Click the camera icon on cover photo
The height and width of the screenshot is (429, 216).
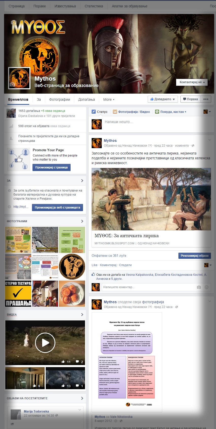[13, 22]
